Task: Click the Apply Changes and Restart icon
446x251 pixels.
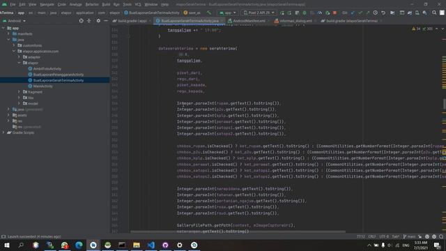Action: [289, 13]
